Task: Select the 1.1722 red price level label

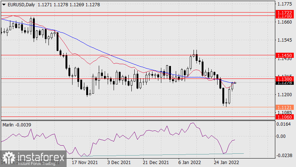Action: [285, 13]
